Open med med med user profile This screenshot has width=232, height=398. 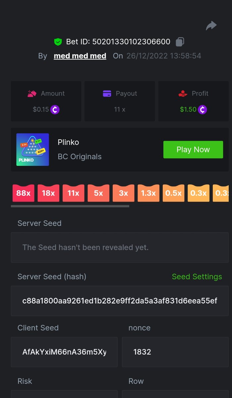80,56
